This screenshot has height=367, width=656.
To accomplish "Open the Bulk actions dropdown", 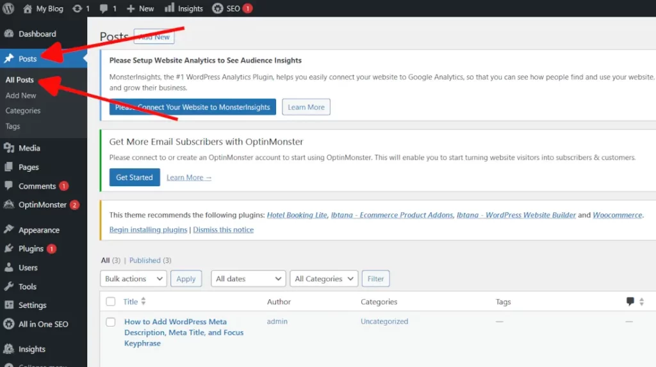I will [x=133, y=279].
